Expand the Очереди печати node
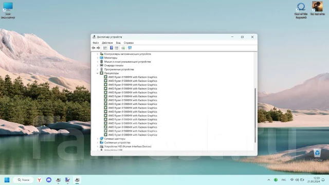329x185 pixels. pyautogui.click(x=97, y=65)
